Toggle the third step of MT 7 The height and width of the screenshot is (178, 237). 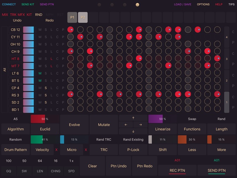[x=90, y=65]
